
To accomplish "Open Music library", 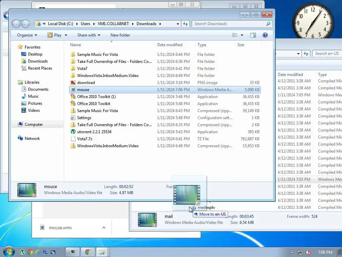I will pyautogui.click(x=33, y=96).
